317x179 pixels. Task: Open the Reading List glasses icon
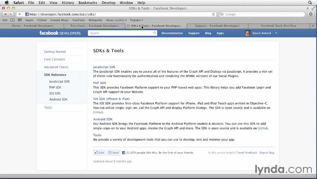pos(5,20)
